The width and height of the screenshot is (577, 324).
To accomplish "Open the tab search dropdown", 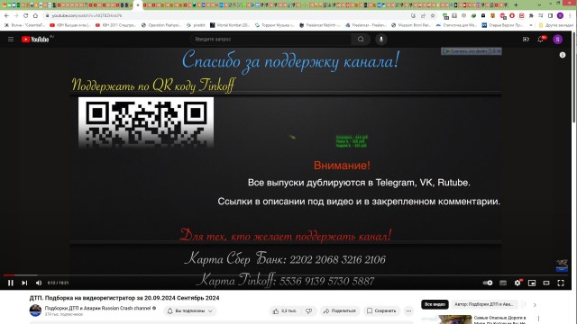I will 539,5.
